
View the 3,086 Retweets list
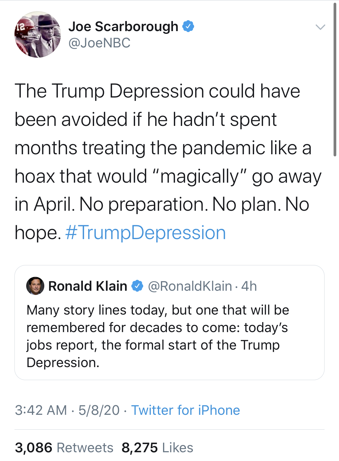pos(64,448)
